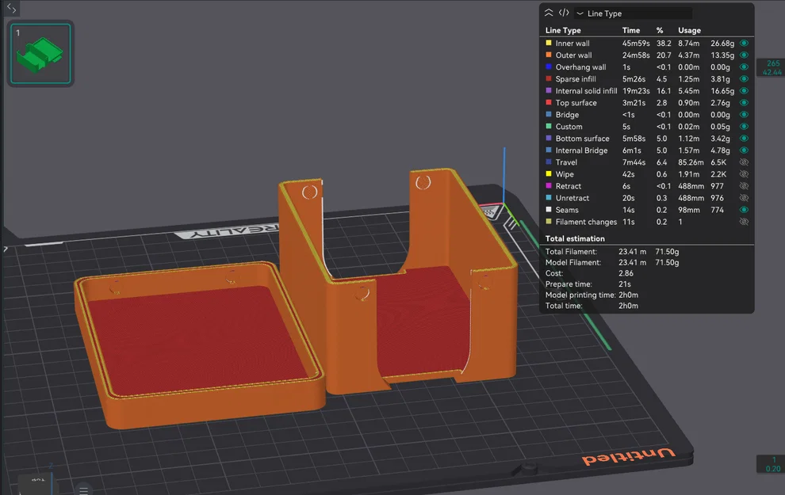
Task: Click the layer slider top handle 265
Action: coord(772,67)
